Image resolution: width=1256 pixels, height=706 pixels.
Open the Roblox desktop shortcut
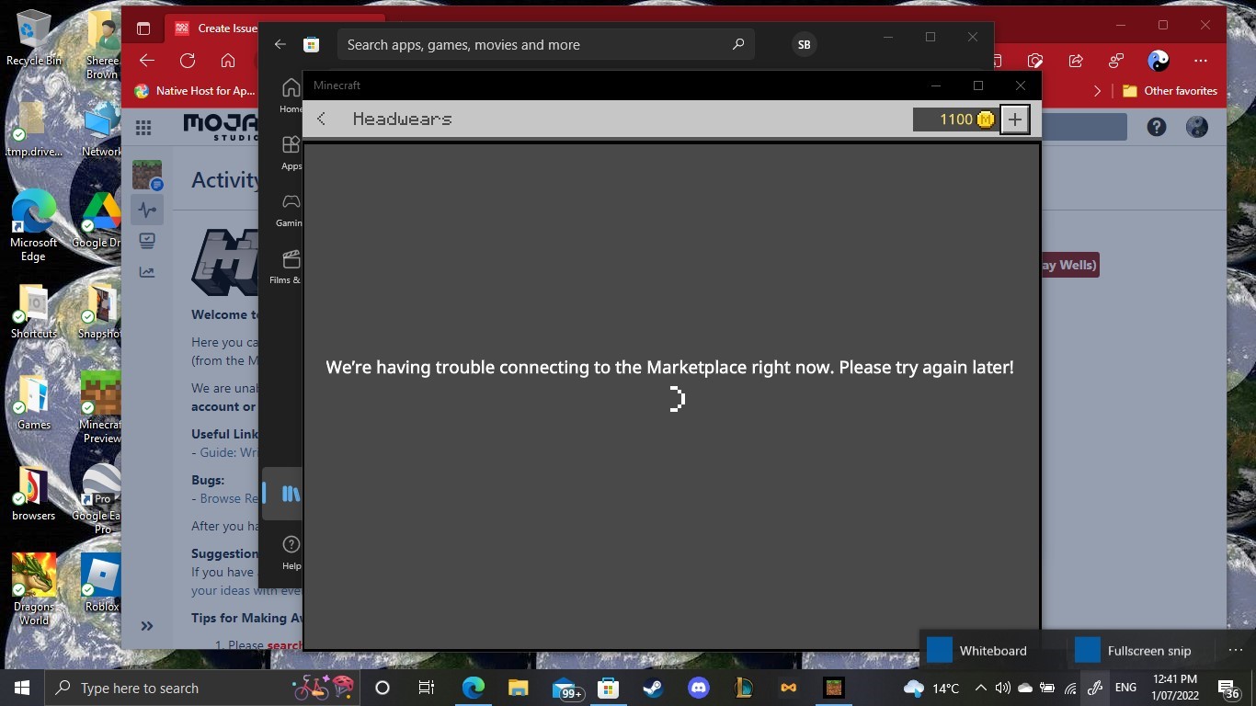(x=101, y=583)
